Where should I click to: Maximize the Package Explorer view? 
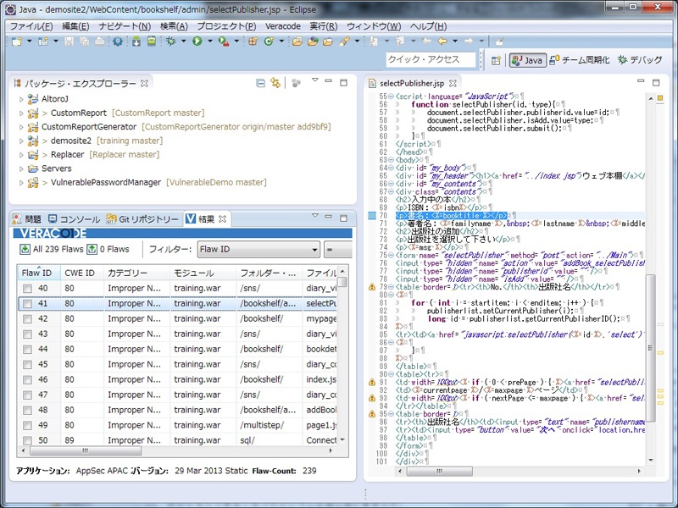(x=343, y=82)
